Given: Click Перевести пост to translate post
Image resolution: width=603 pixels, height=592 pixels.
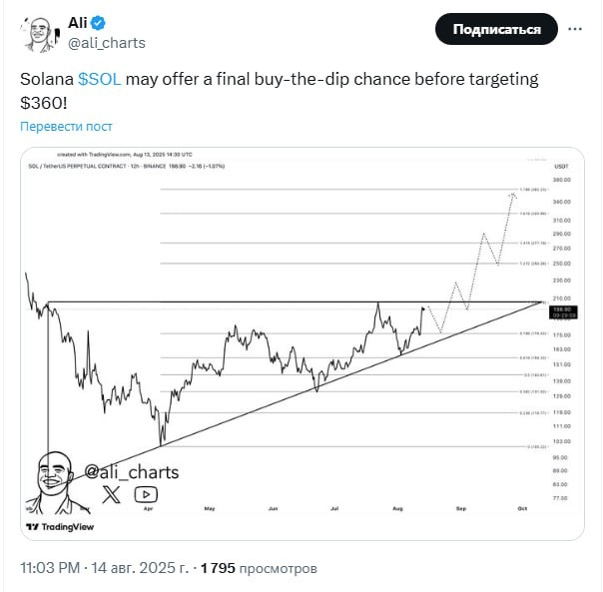Looking at the screenshot, I should click(x=66, y=127).
